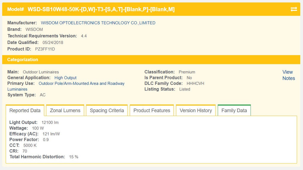This screenshot has height=170, width=303.
Task: Open the High Output general application link
Action: (x=65, y=78)
